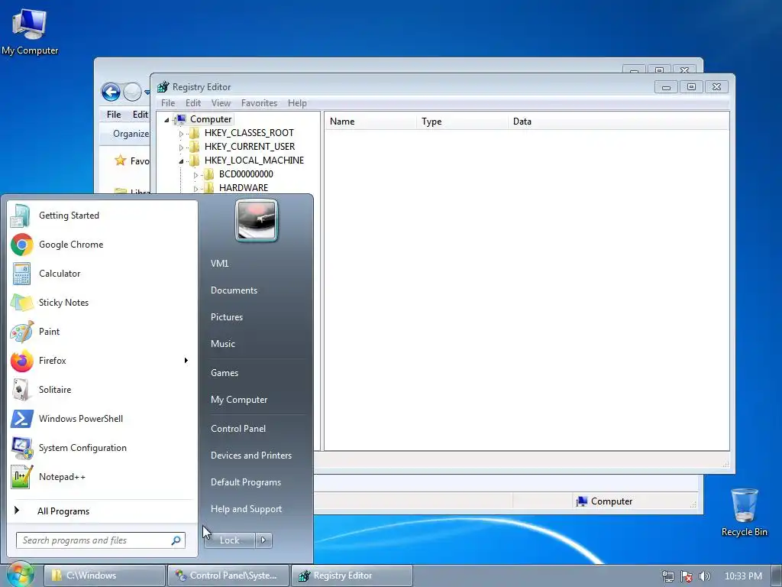Click Registry Editor taskbar button
This screenshot has width=782, height=587.
351,576
